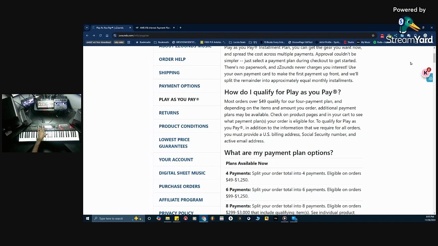Open Digital Sheet Music page

pyautogui.click(x=182, y=173)
